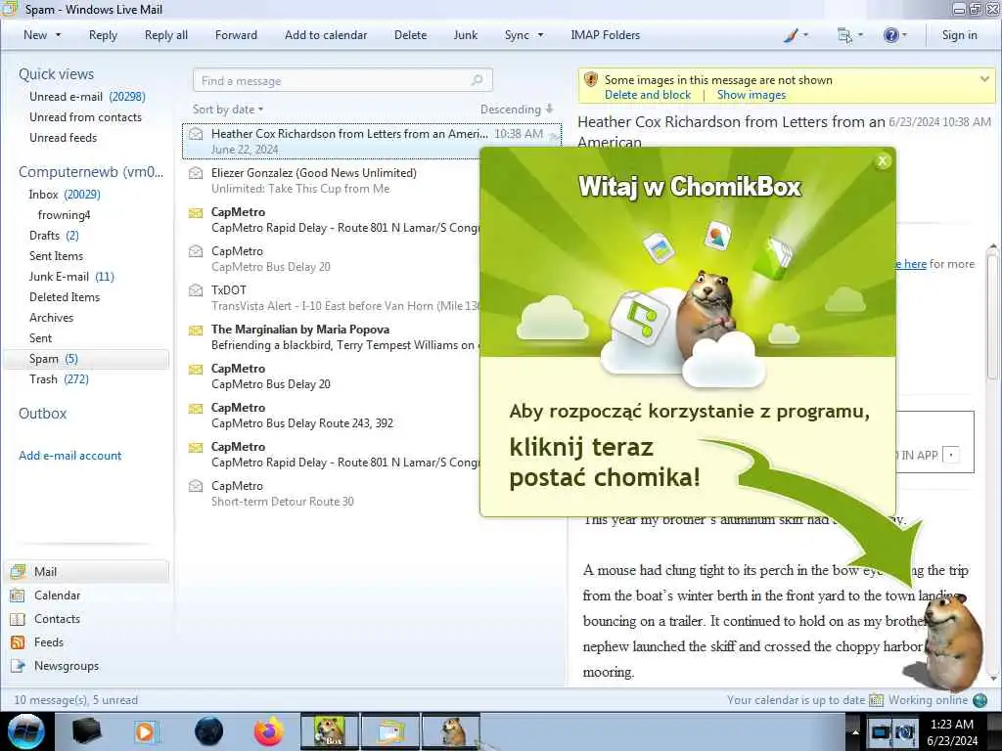Open the Windows Start orb
This screenshot has height=751, width=1002.
click(x=26, y=731)
